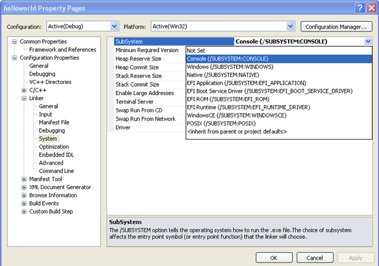Select Framework and References item
379x266 pixels.
coord(63,50)
